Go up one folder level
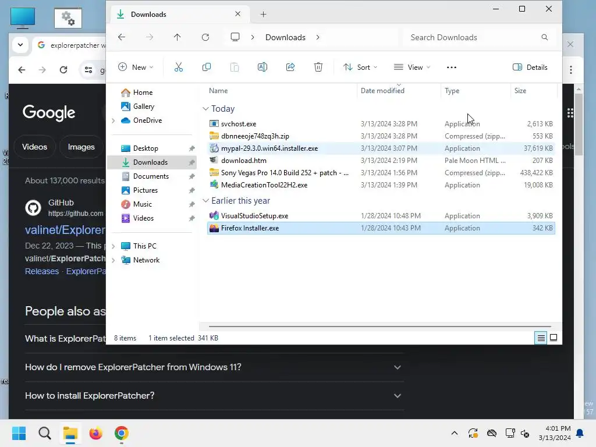 [177, 37]
